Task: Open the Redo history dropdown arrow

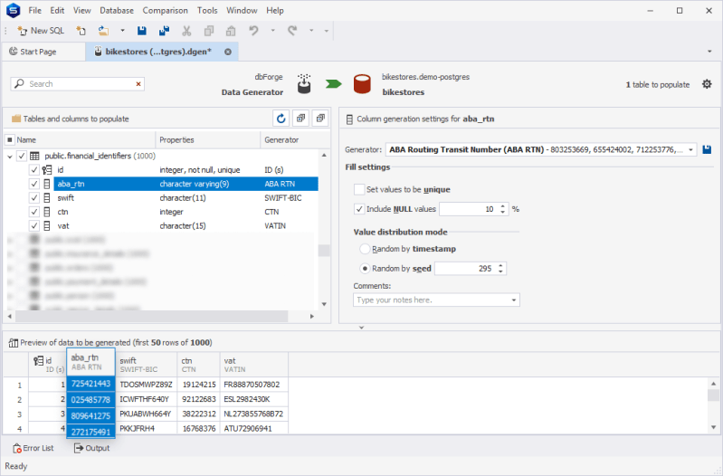Action: [311, 31]
